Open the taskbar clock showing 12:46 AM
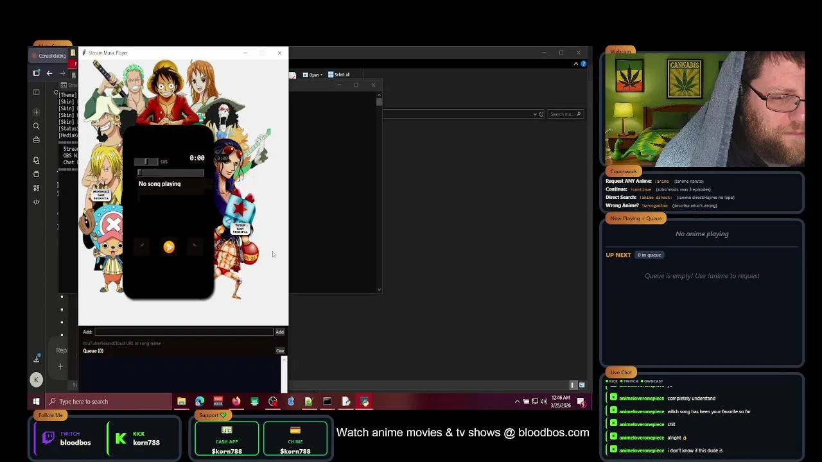This screenshot has height=462, width=822. [561, 402]
